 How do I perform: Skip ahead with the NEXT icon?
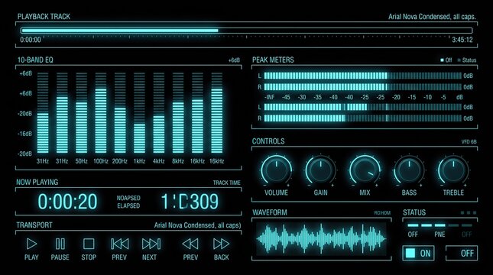tap(151, 244)
